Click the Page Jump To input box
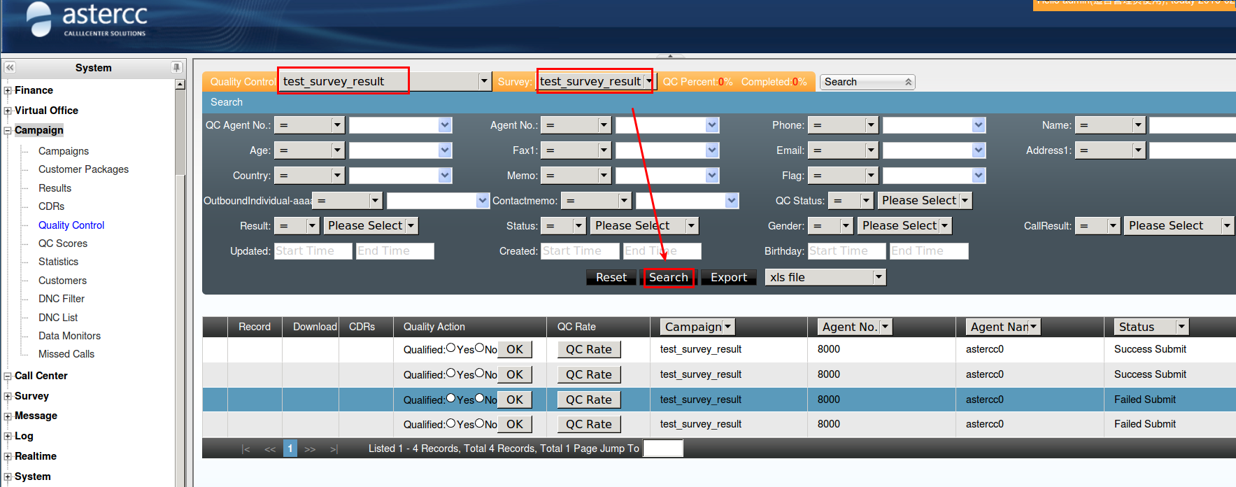This screenshot has height=487, width=1236. pyautogui.click(x=662, y=449)
